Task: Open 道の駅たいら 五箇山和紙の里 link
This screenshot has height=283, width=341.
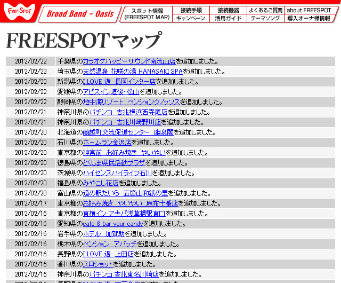Action: (126, 193)
